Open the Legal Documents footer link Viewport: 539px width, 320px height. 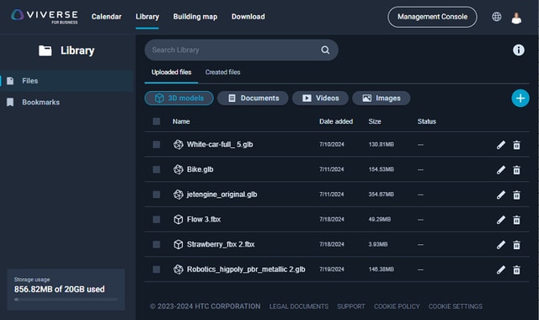click(299, 307)
